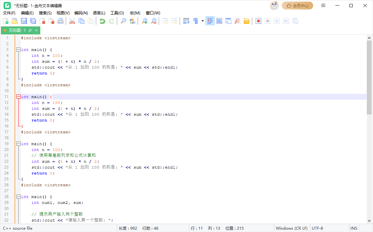The image size is (373, 232).
Task: Open document map overlapping-windows icon
Action: click(228, 21)
